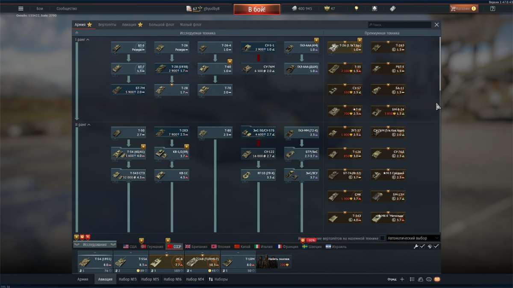Open the orange mail envelope icon
513x288 pixels.
(437, 279)
